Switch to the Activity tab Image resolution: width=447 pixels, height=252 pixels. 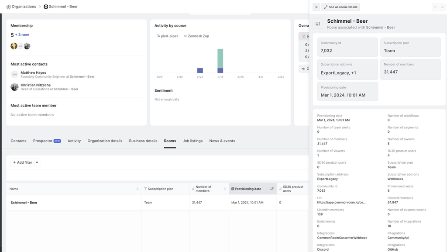tap(74, 141)
